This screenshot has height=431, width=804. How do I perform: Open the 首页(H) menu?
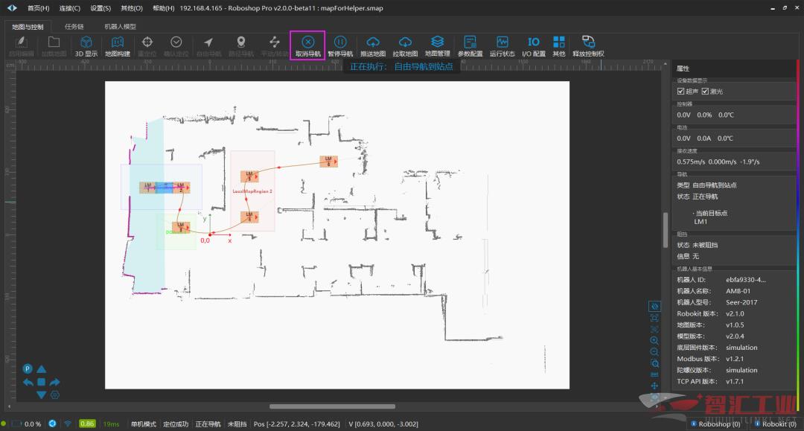click(x=39, y=8)
